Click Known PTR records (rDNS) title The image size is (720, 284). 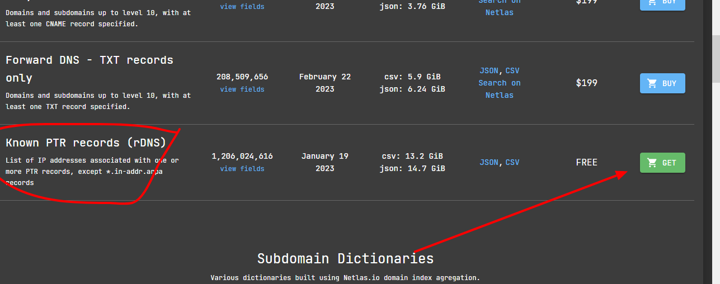point(86,143)
